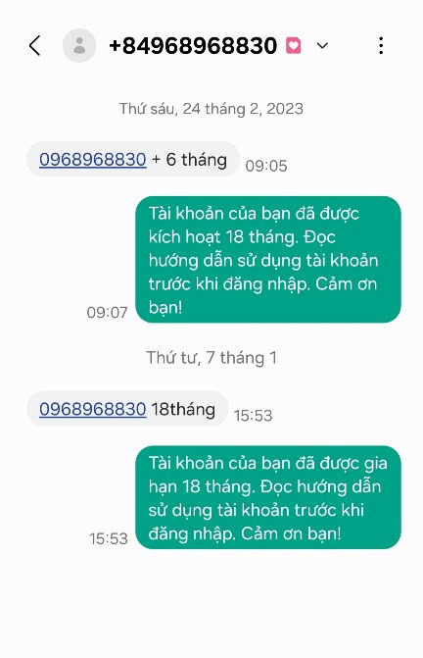Tap the 'gia hạn 18 tháng' sent bubble

268,497
